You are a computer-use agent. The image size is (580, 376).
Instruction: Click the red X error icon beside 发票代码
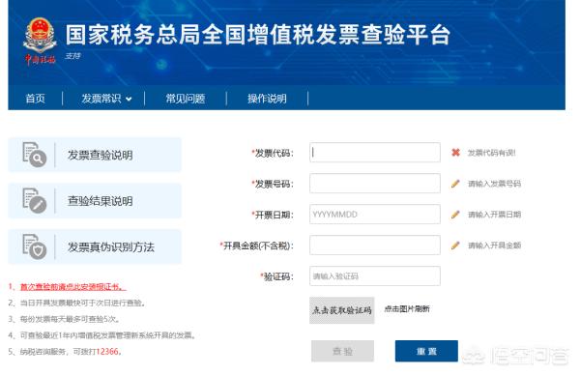(455, 153)
